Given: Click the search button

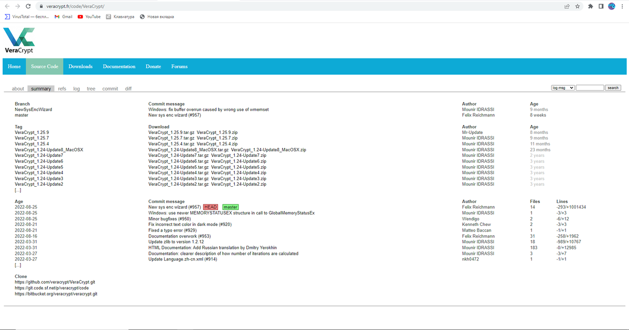Looking at the screenshot, I should [613, 88].
